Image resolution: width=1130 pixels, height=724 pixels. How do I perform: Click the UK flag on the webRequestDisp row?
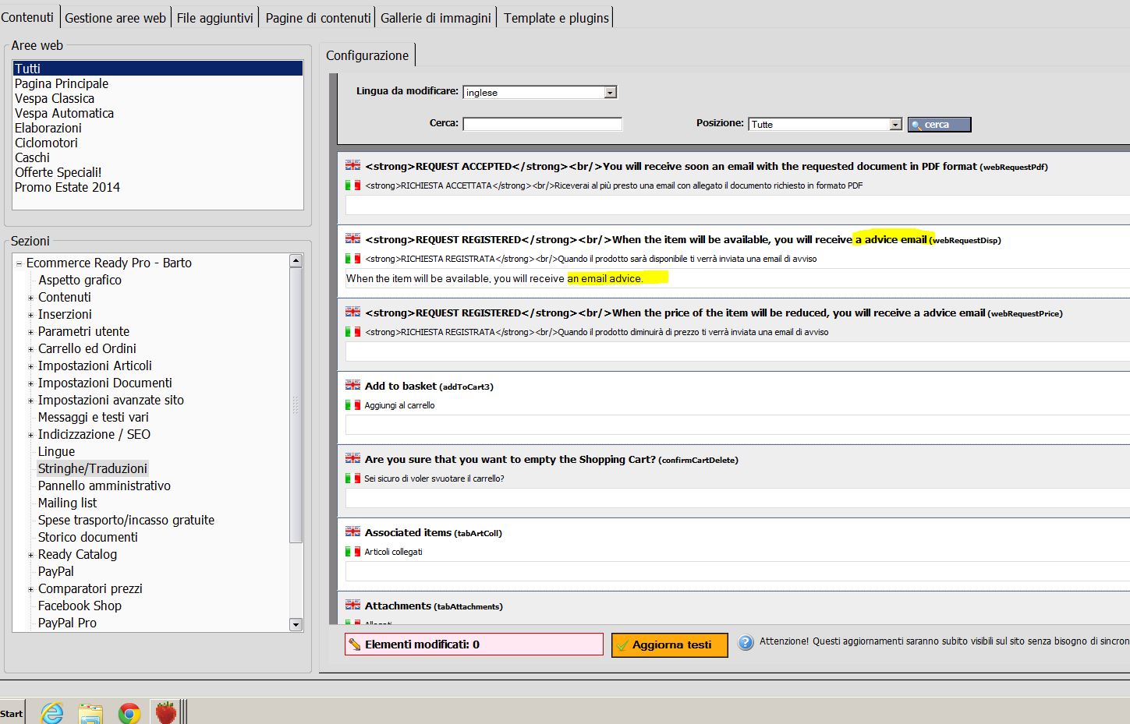(353, 238)
